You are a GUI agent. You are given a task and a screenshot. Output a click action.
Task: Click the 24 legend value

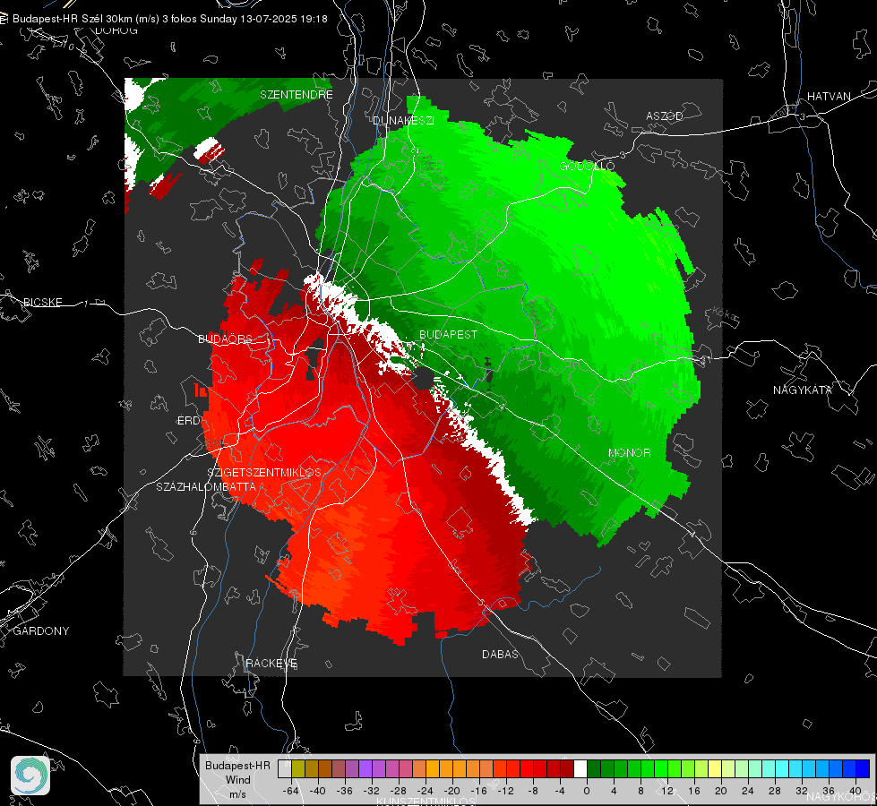[748, 791]
